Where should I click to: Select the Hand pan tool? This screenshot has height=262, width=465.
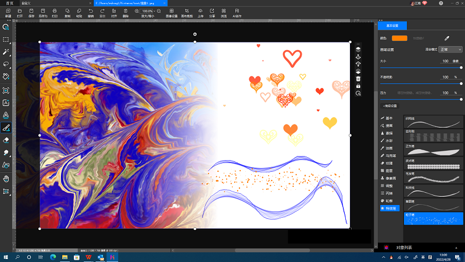pyautogui.click(x=6, y=178)
